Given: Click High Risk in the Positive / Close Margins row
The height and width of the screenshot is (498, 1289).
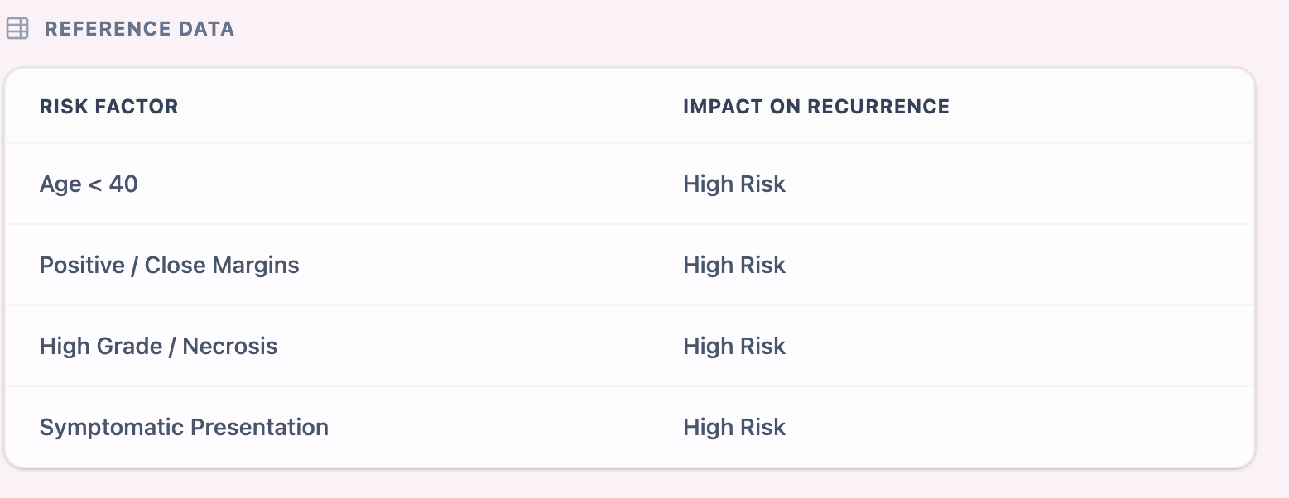Looking at the screenshot, I should pyautogui.click(x=733, y=266).
